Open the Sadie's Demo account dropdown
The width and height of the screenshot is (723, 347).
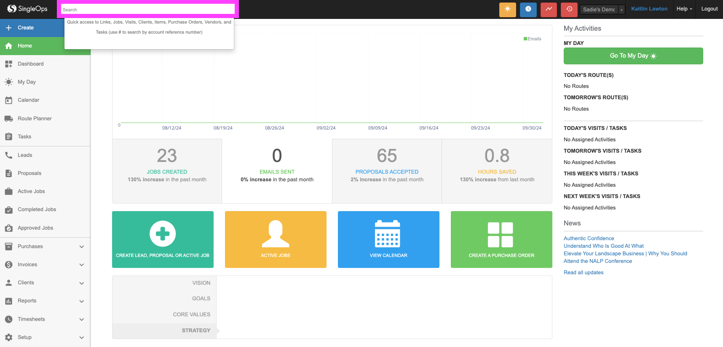(602, 10)
